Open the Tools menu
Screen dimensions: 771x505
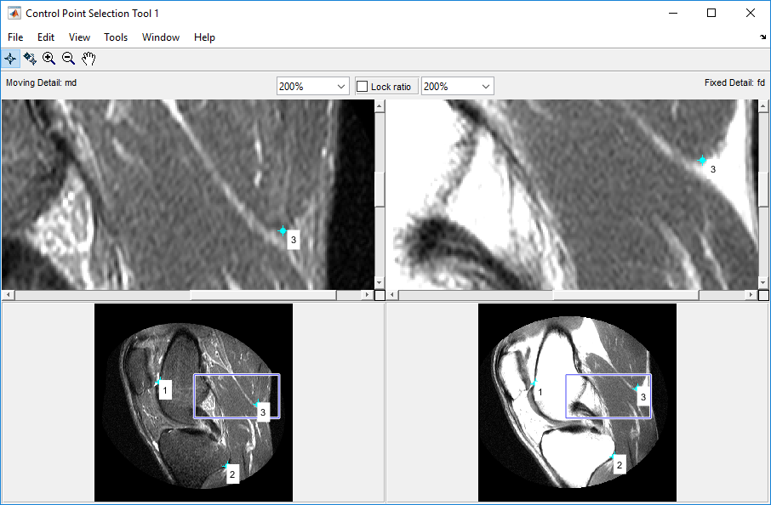click(x=116, y=37)
